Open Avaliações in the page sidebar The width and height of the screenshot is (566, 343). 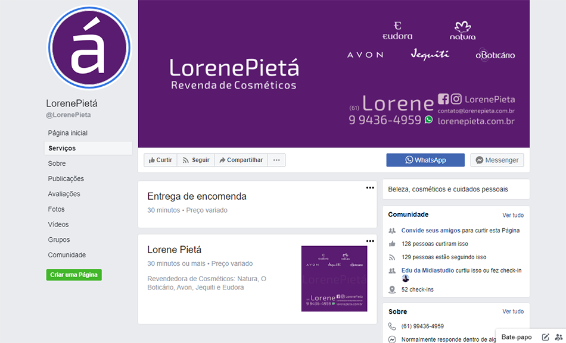(x=64, y=194)
